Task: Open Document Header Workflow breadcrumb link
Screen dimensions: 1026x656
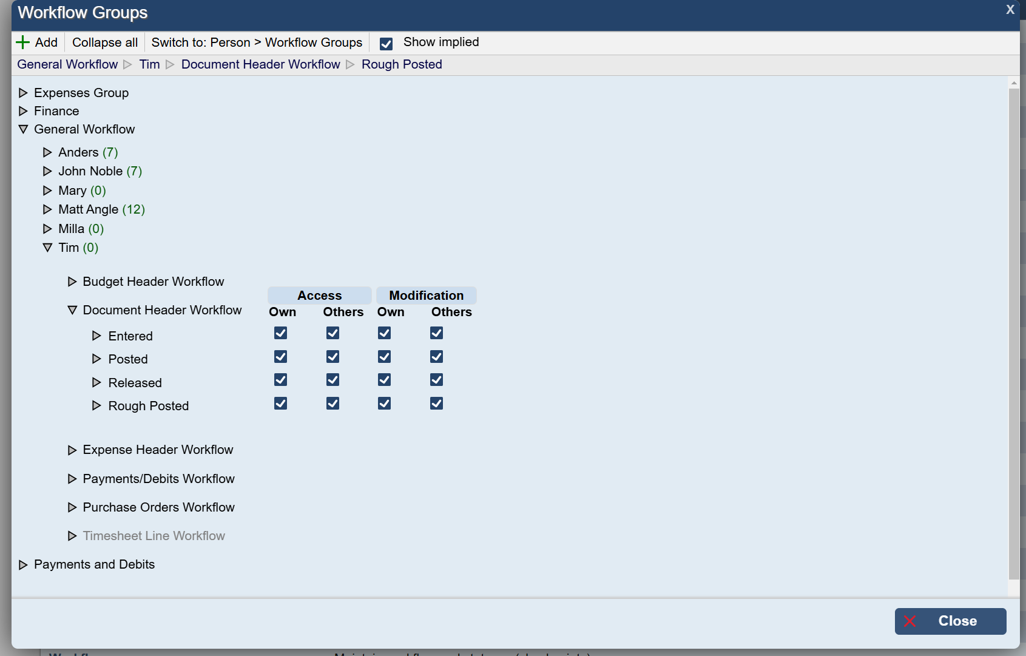Action: pos(260,64)
